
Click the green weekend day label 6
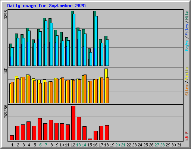40,145
